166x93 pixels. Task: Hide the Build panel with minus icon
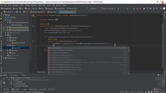pos(162,75)
